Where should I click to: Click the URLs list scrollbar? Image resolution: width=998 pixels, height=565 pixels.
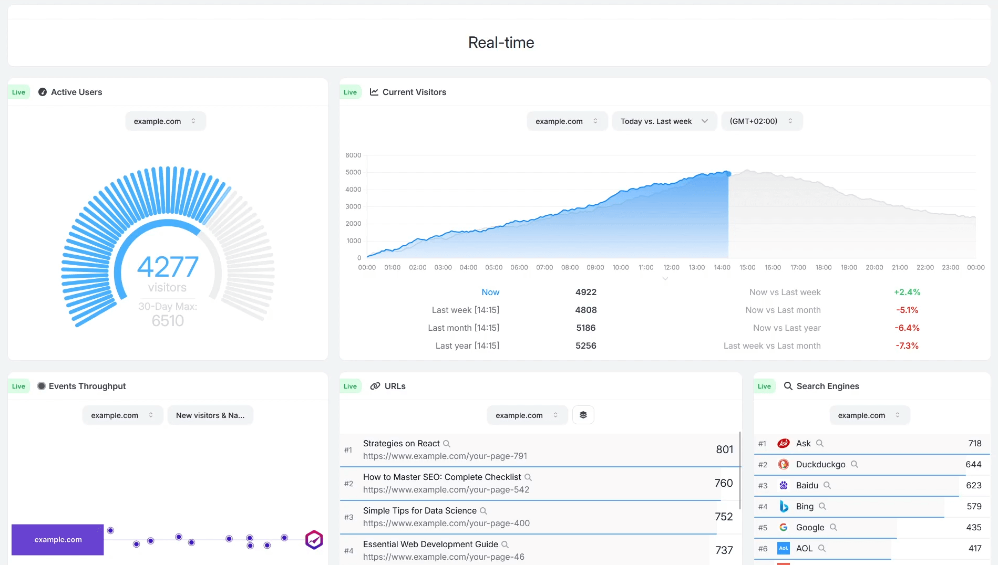point(740,470)
